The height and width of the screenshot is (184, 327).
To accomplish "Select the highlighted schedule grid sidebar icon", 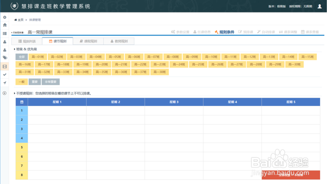I will pyautogui.click(x=5, y=66).
